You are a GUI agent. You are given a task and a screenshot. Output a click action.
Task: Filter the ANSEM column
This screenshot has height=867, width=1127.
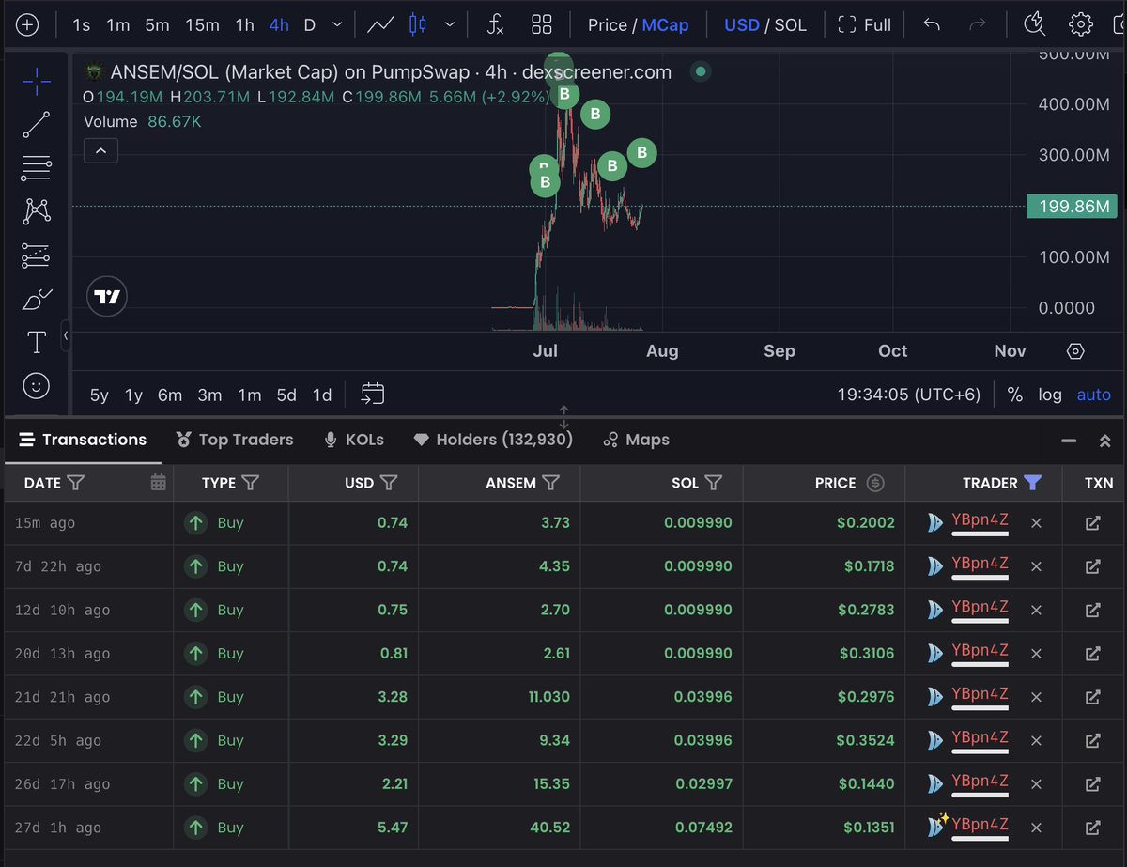(550, 483)
